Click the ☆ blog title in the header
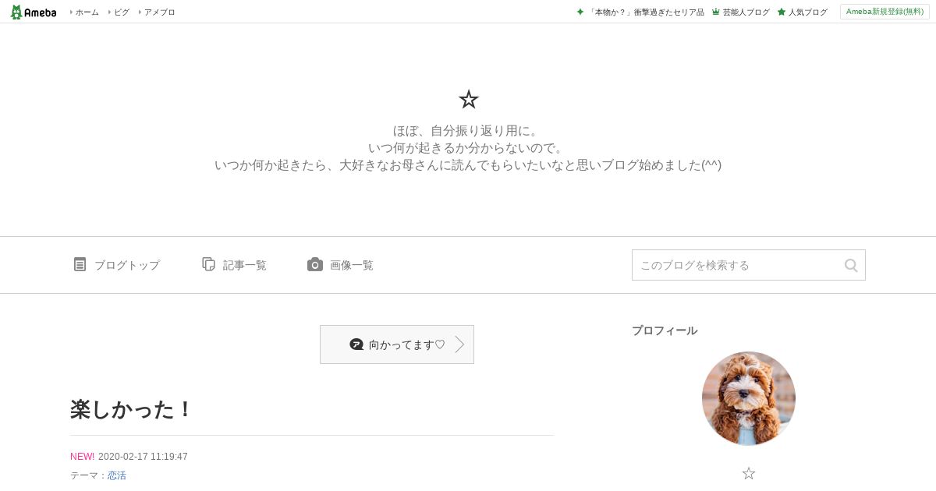Screen dimensions: 936x491 (468, 99)
